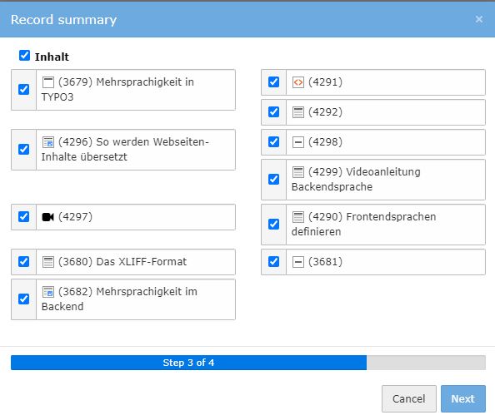Toggle checkbox for record 4298

273,141
